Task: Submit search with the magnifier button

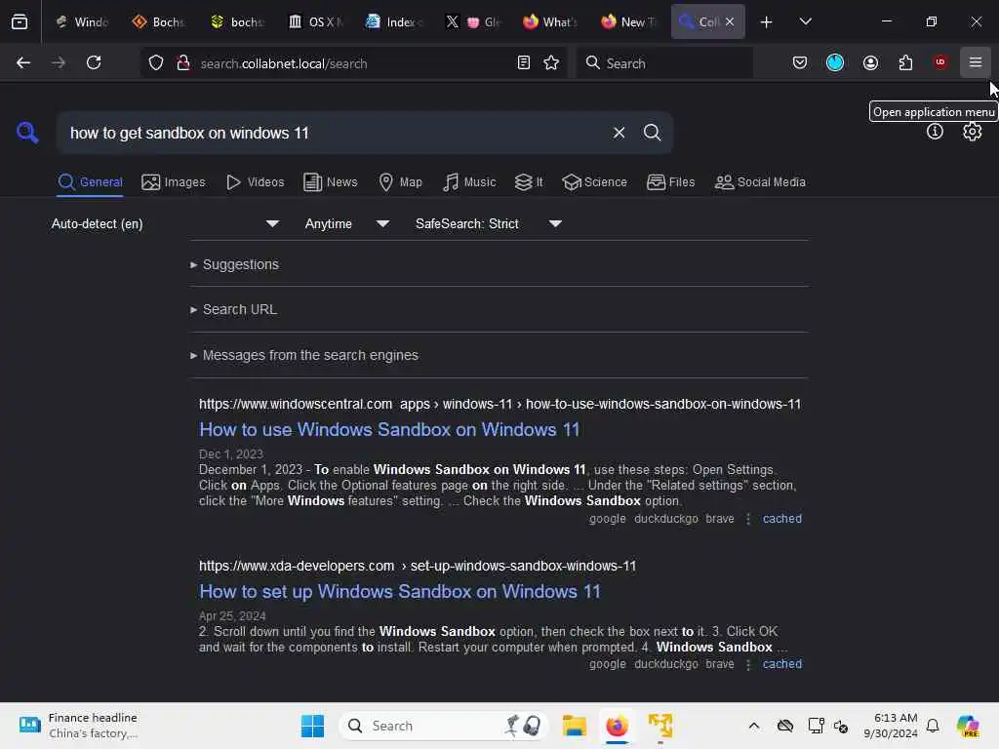Action: (652, 133)
